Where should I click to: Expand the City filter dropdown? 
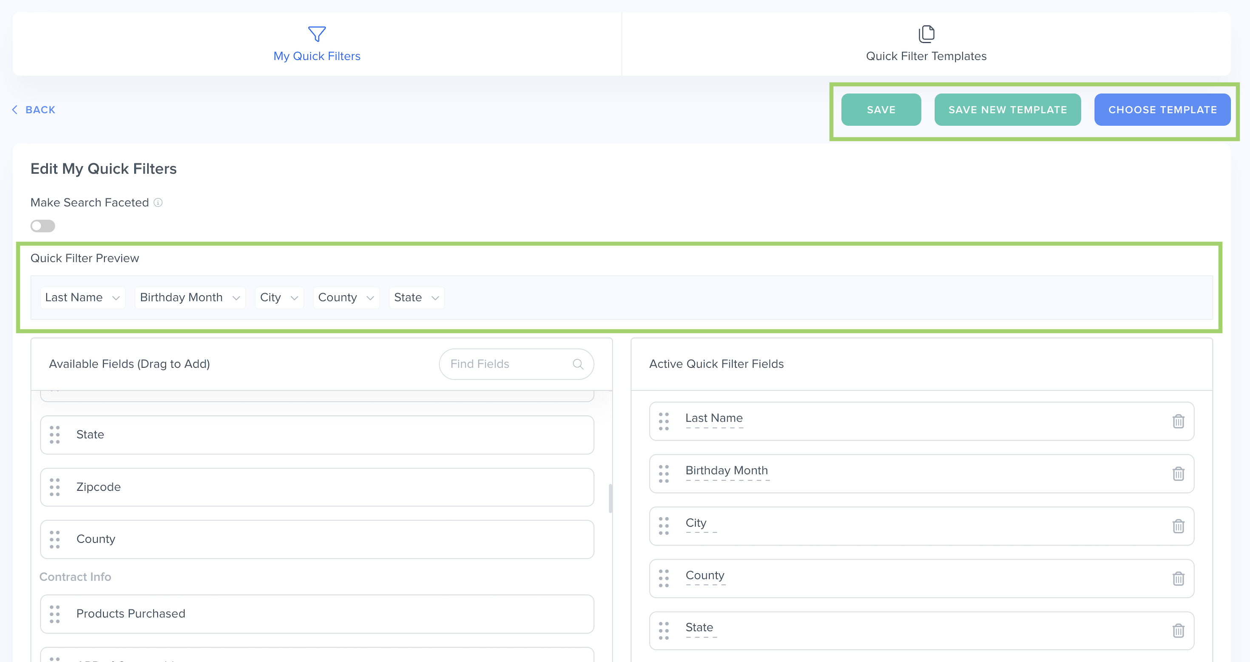point(279,297)
